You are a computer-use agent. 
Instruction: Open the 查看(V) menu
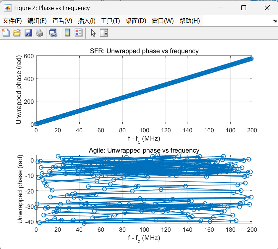(62, 21)
